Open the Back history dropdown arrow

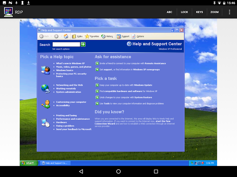(51, 36)
